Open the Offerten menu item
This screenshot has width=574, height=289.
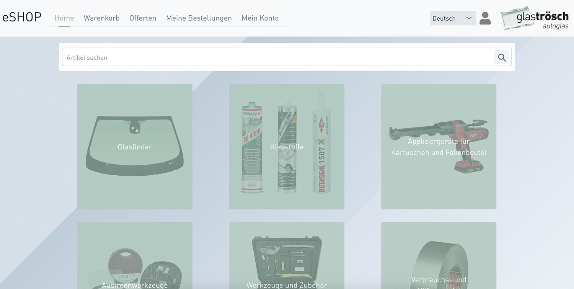(143, 18)
